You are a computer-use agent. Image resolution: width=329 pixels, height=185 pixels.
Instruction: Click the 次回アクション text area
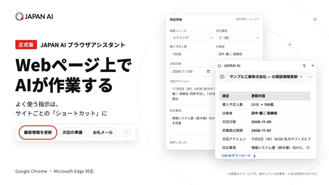point(192,95)
